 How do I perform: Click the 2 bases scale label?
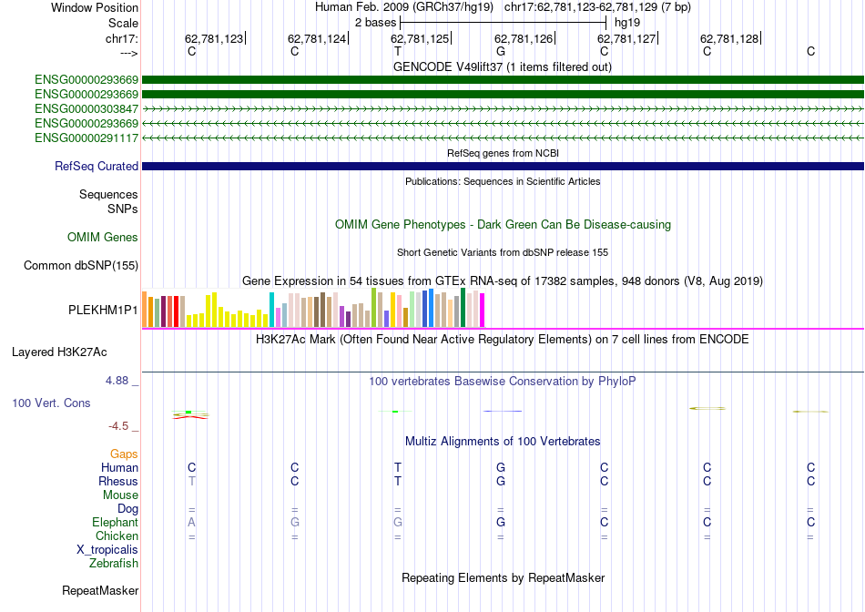[x=375, y=23]
